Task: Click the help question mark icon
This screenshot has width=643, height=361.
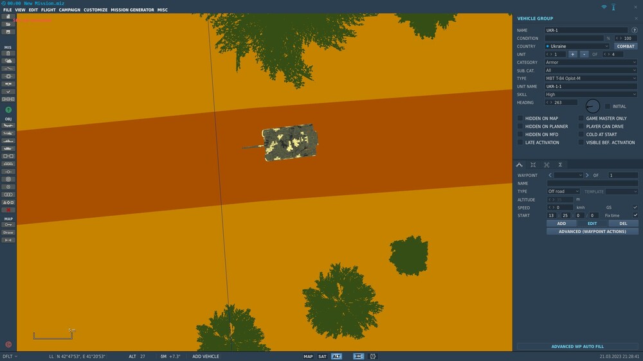Action: point(635,30)
